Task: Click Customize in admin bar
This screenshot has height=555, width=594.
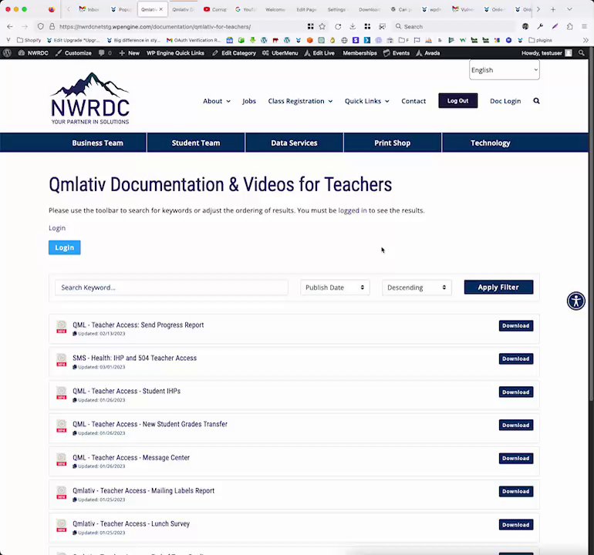Action: tap(73, 53)
